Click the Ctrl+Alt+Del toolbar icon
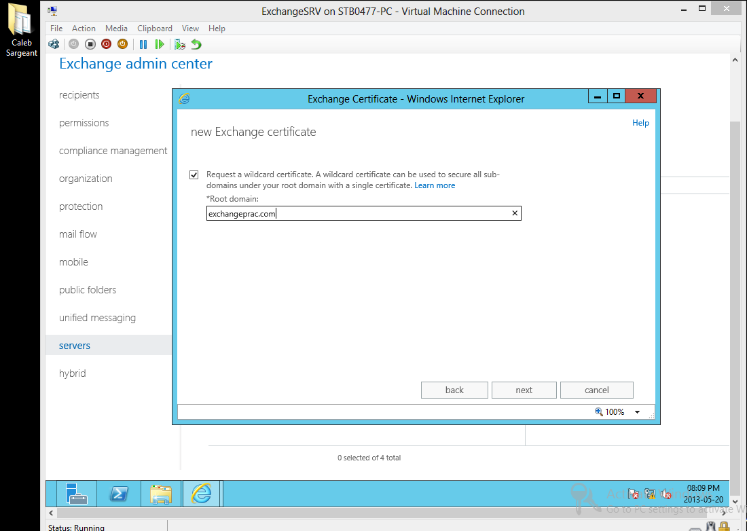The image size is (747, 531). (x=54, y=44)
